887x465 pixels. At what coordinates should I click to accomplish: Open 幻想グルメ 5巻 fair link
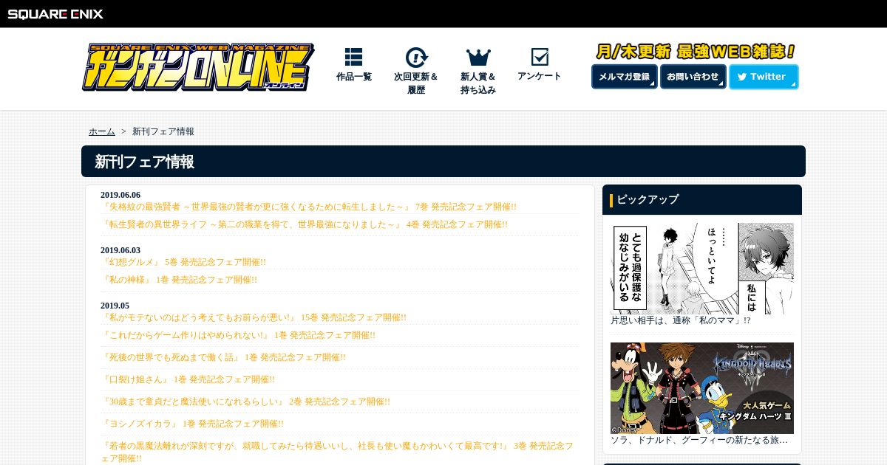click(x=183, y=262)
